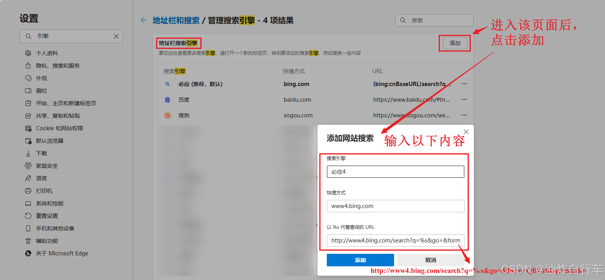Screen dimensions: 605x280
Task: Click the 系统和性能 laptop icon
Action: [28, 203]
